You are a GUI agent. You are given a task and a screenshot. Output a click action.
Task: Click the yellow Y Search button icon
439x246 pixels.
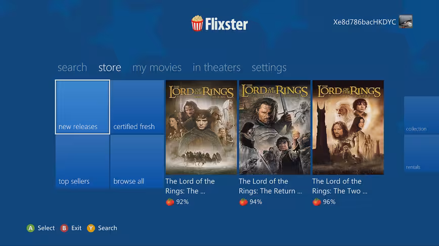click(91, 228)
